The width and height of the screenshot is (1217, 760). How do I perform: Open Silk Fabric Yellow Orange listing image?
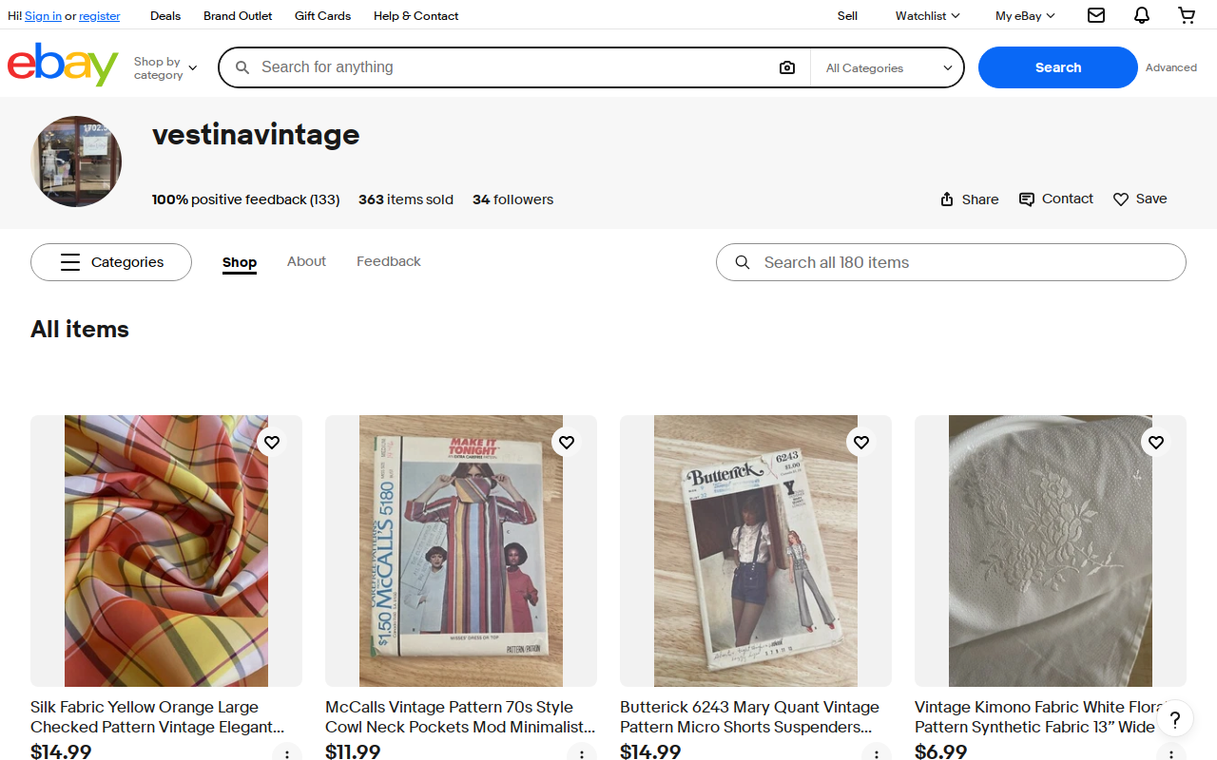point(166,551)
